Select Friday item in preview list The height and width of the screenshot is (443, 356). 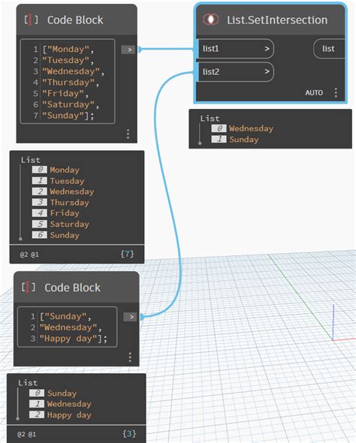click(56, 213)
